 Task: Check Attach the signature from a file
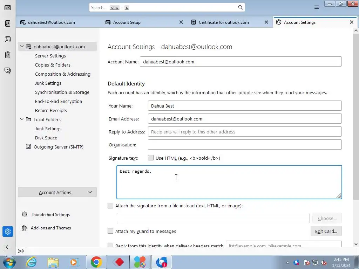point(110,206)
